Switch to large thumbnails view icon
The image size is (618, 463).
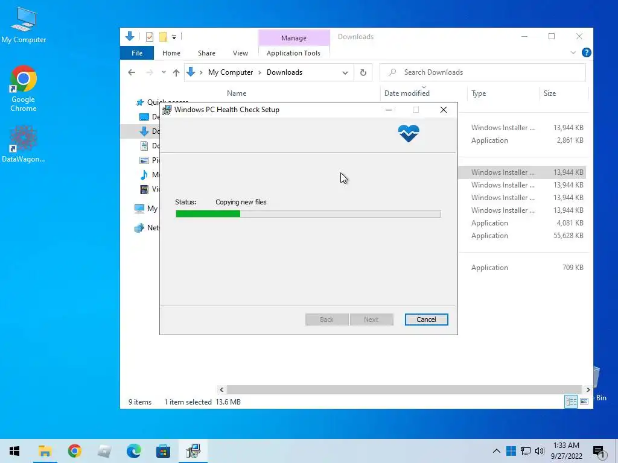[x=584, y=401]
